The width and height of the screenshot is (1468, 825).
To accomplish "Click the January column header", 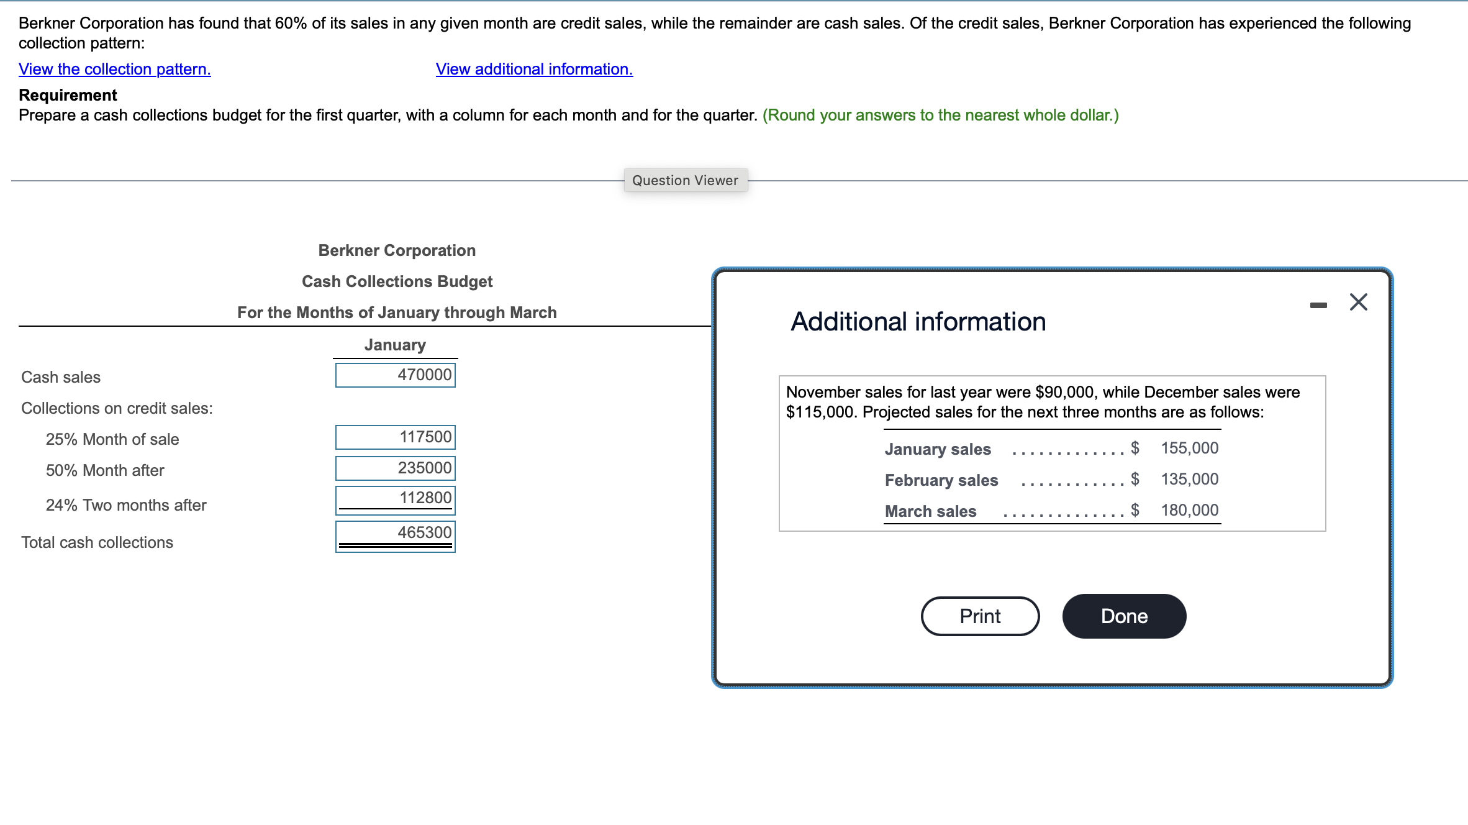I will [x=395, y=345].
